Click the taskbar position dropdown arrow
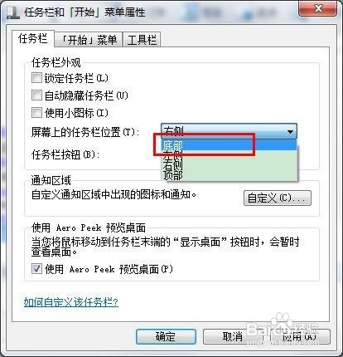 click(290, 131)
